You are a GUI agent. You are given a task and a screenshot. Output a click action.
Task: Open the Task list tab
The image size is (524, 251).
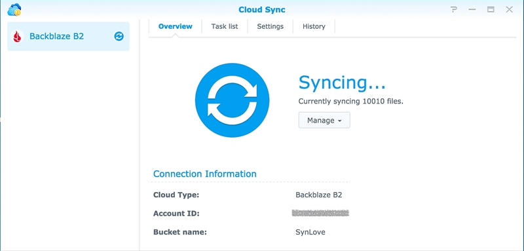pos(225,26)
